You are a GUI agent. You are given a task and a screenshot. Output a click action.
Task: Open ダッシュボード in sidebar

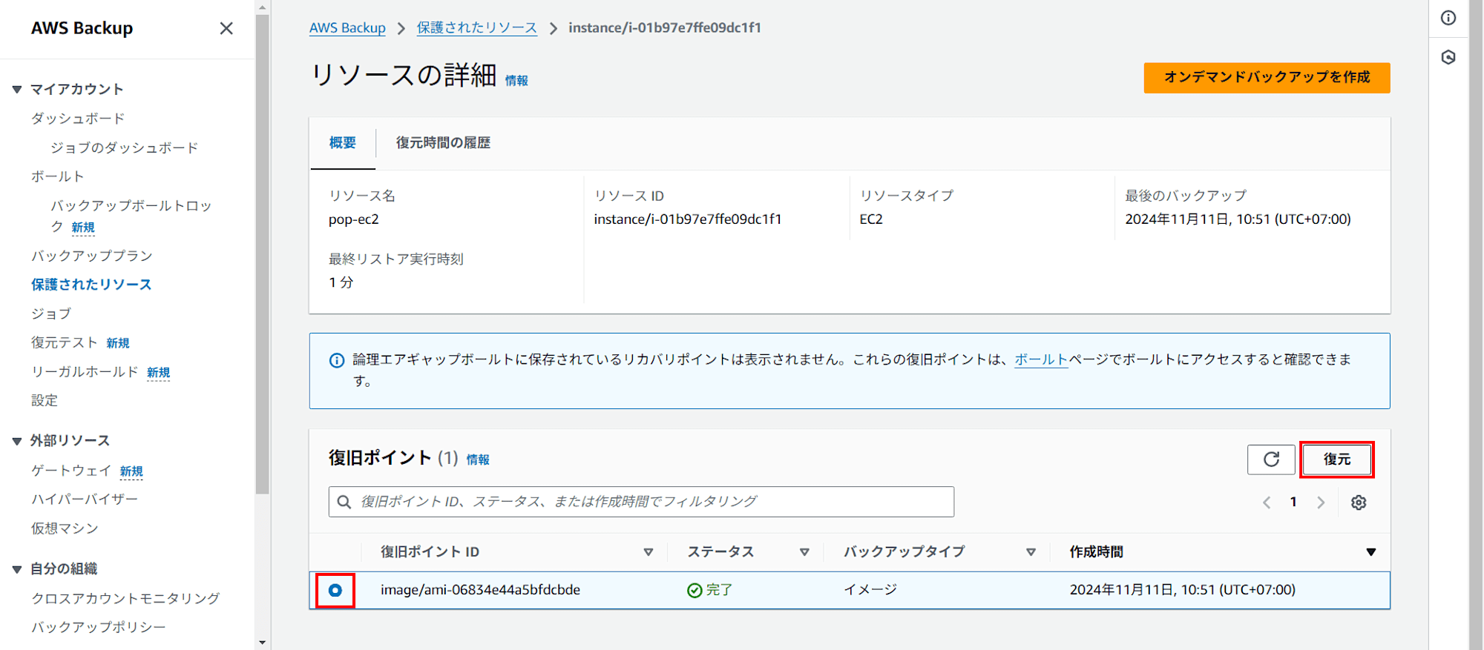(x=78, y=119)
